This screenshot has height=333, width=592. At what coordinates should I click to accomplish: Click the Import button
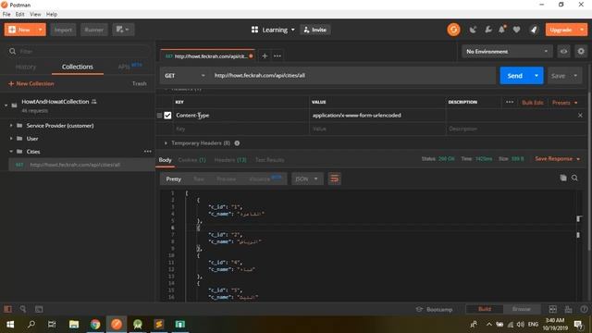click(x=63, y=30)
